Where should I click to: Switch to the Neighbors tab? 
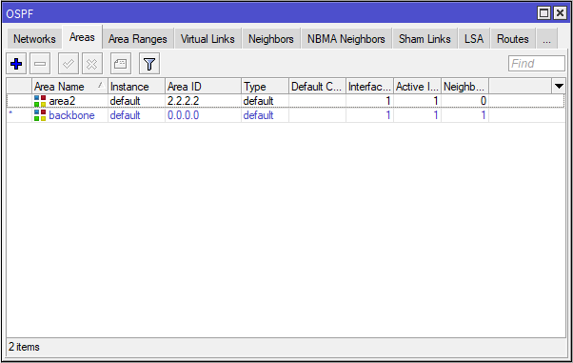270,39
